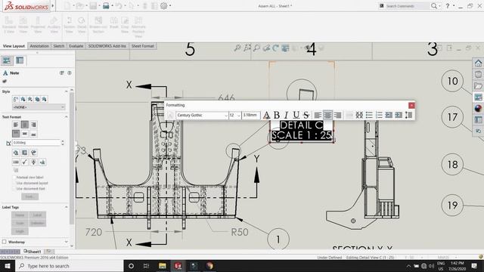The height and width of the screenshot is (272, 484).
Task: Open File Explorer in the taskbar
Action: click(x=163, y=266)
